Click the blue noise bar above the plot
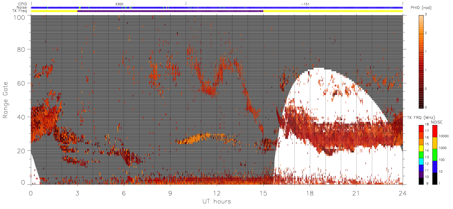The width and height of the screenshot is (453, 209). [x=217, y=7]
